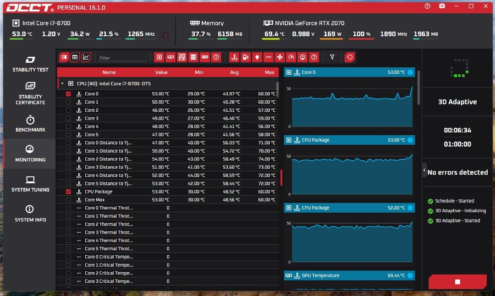
Task: Open the Stability Test section
Action: 30,64
